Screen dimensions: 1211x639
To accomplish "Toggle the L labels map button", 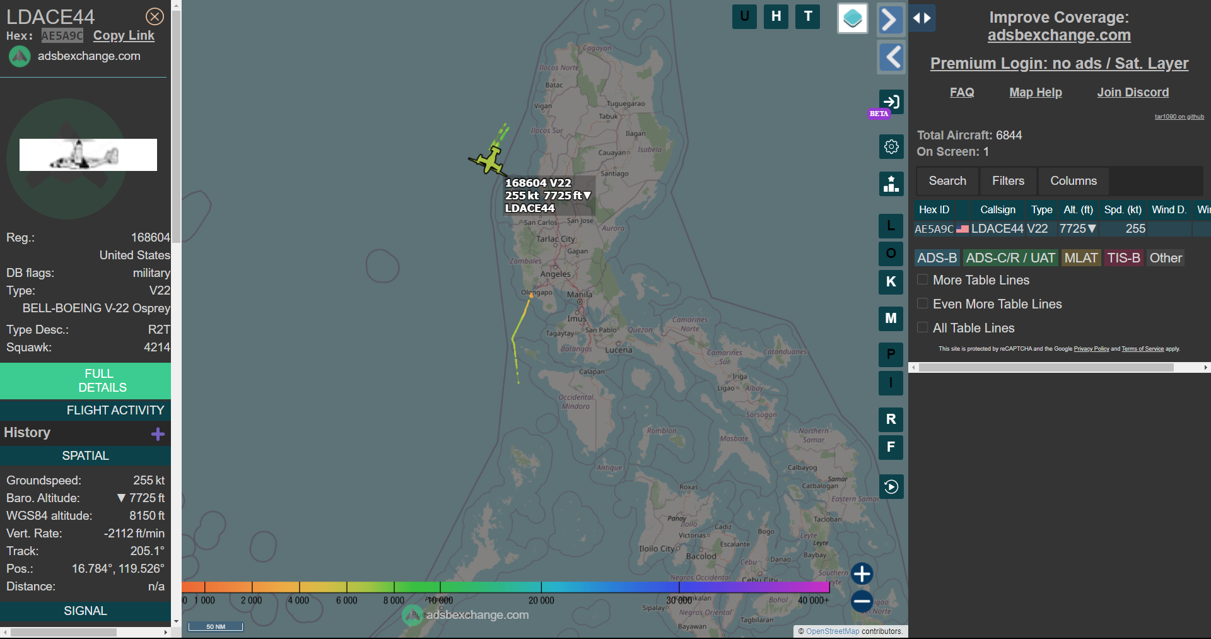I will 891,225.
